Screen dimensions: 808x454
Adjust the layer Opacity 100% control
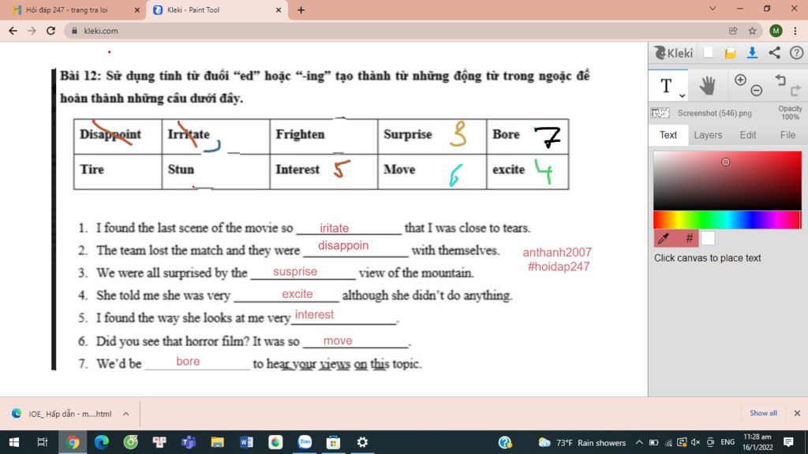click(789, 113)
